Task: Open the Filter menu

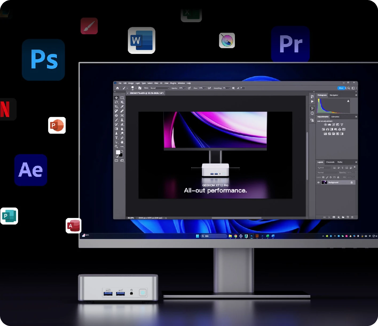Action: point(156,83)
